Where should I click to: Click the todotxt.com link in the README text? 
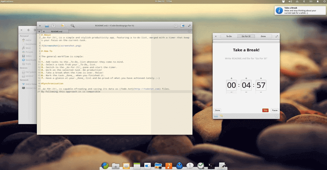point(147,89)
